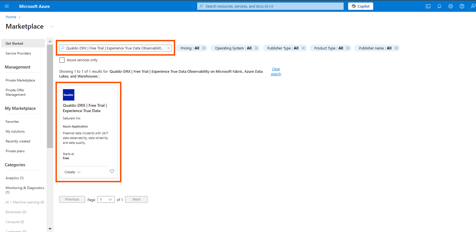Viewport: 476px width, 232px height.
Task: Open the Marketplace more options ellipsis
Action: pyautogui.click(x=52, y=26)
